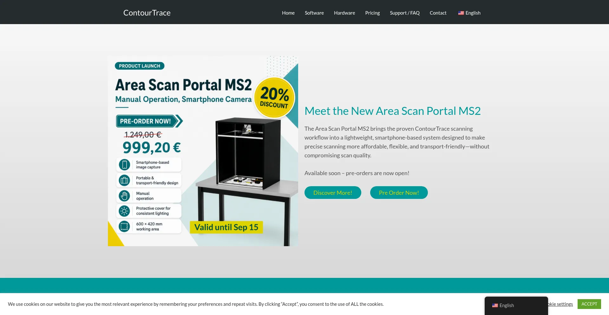Click the 20% DISCOUNT badge
Image resolution: width=609 pixels, height=315 pixels.
pos(274,98)
